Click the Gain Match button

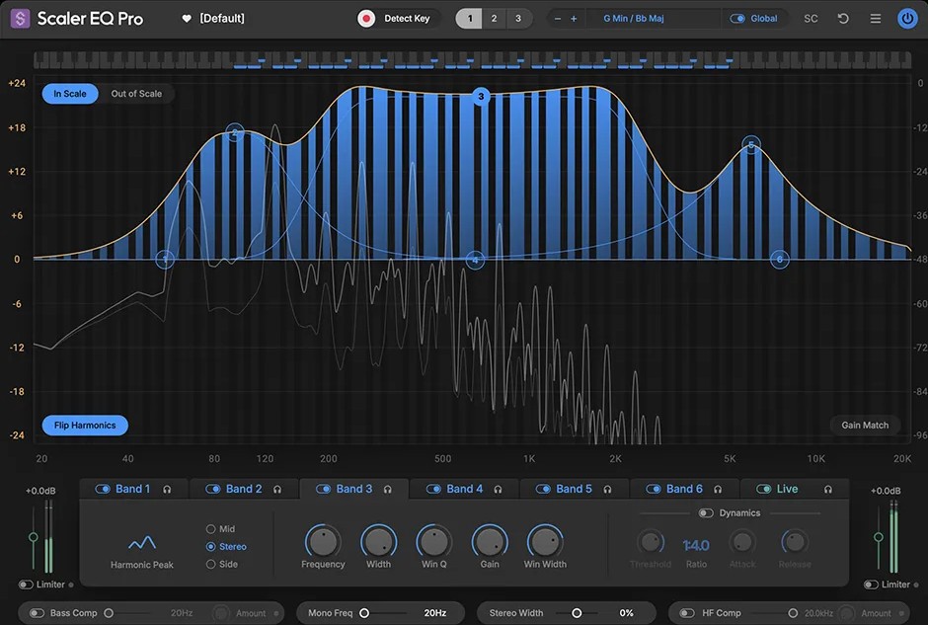coord(865,425)
